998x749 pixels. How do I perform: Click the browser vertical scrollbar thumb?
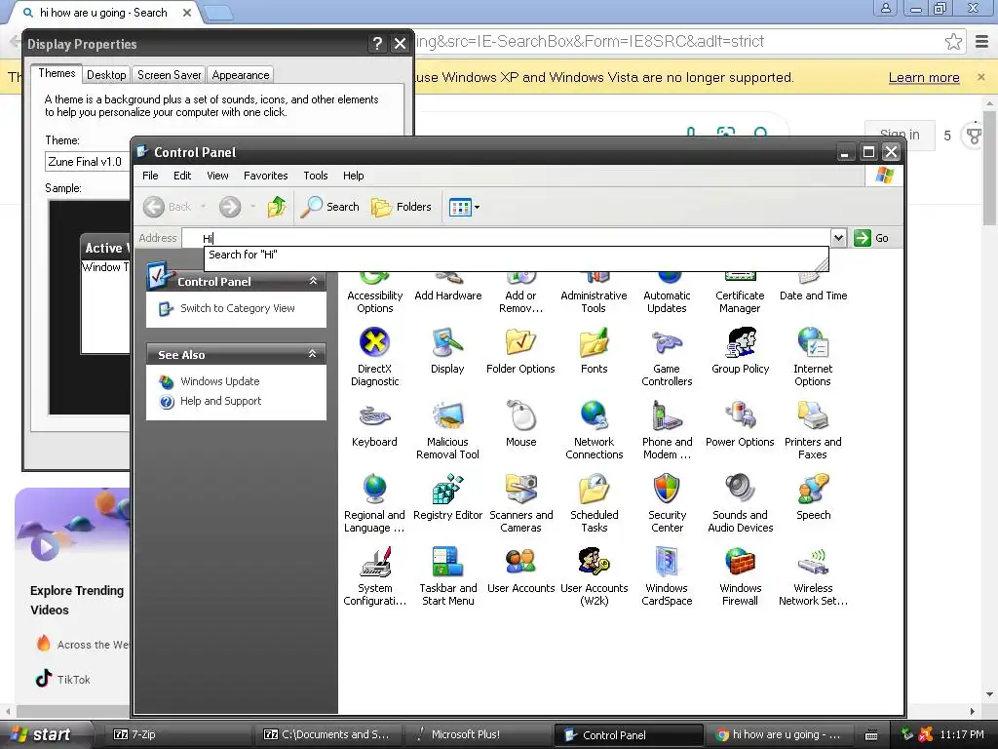point(989,167)
